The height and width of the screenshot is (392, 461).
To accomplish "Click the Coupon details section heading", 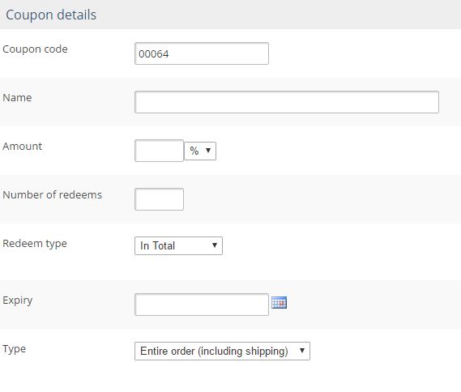I will tap(51, 15).
